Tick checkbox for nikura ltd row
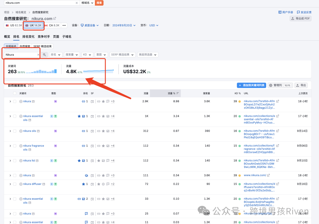319x224 pixels. click(x=15, y=161)
